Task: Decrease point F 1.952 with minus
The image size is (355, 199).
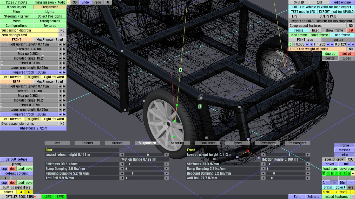Action: [x=328, y=44]
